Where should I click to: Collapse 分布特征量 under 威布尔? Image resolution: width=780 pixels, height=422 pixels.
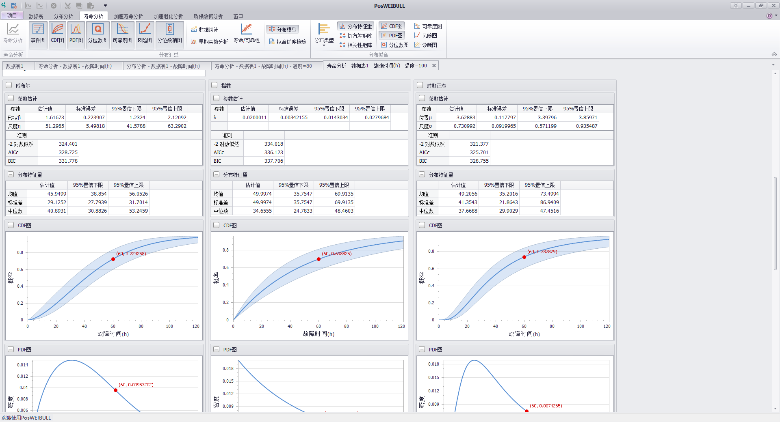[x=11, y=174]
